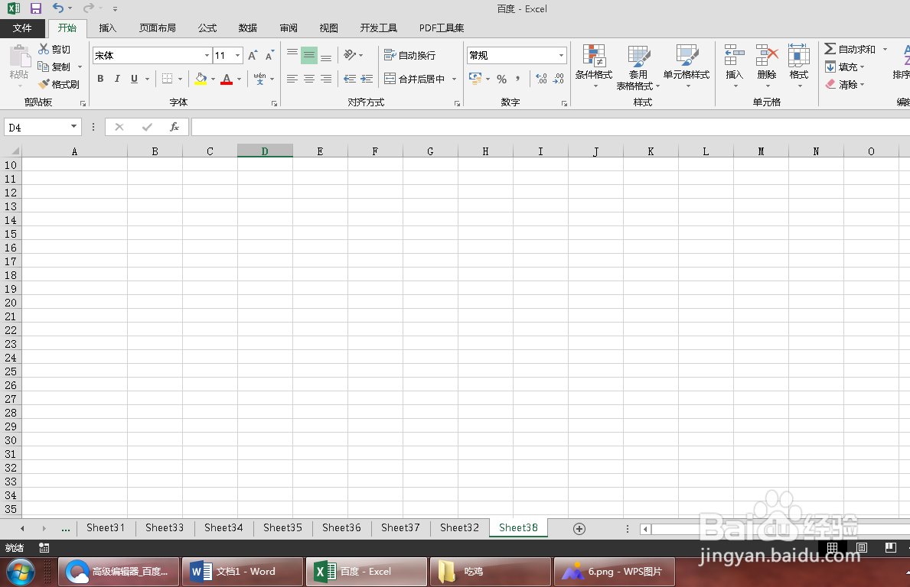Open 单元格样式 cell styles
Screen dimensions: 910x587
(687, 66)
